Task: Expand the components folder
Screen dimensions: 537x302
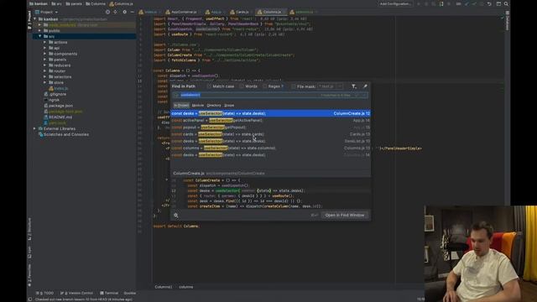Action: pos(44,54)
